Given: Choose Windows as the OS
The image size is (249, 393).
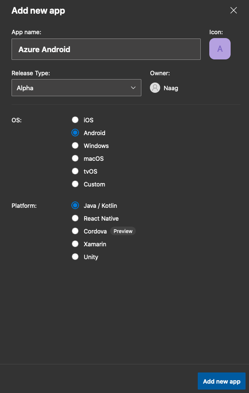Looking at the screenshot, I should pyautogui.click(x=75, y=145).
